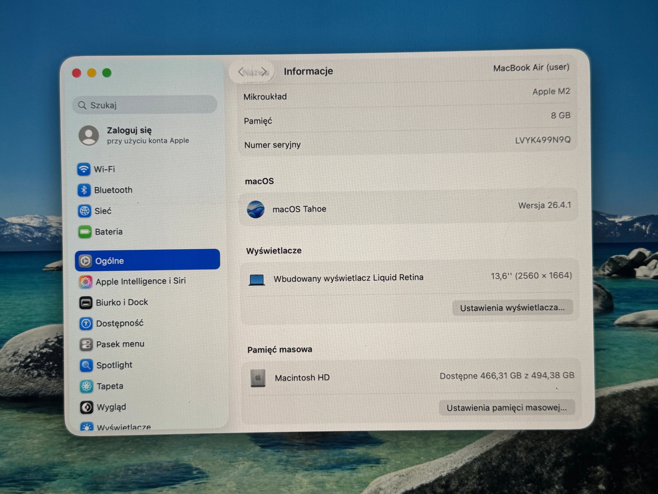Screen dimensions: 658x494
Task: Click Ustawienia wyświetlacza button
Action: 512,308
